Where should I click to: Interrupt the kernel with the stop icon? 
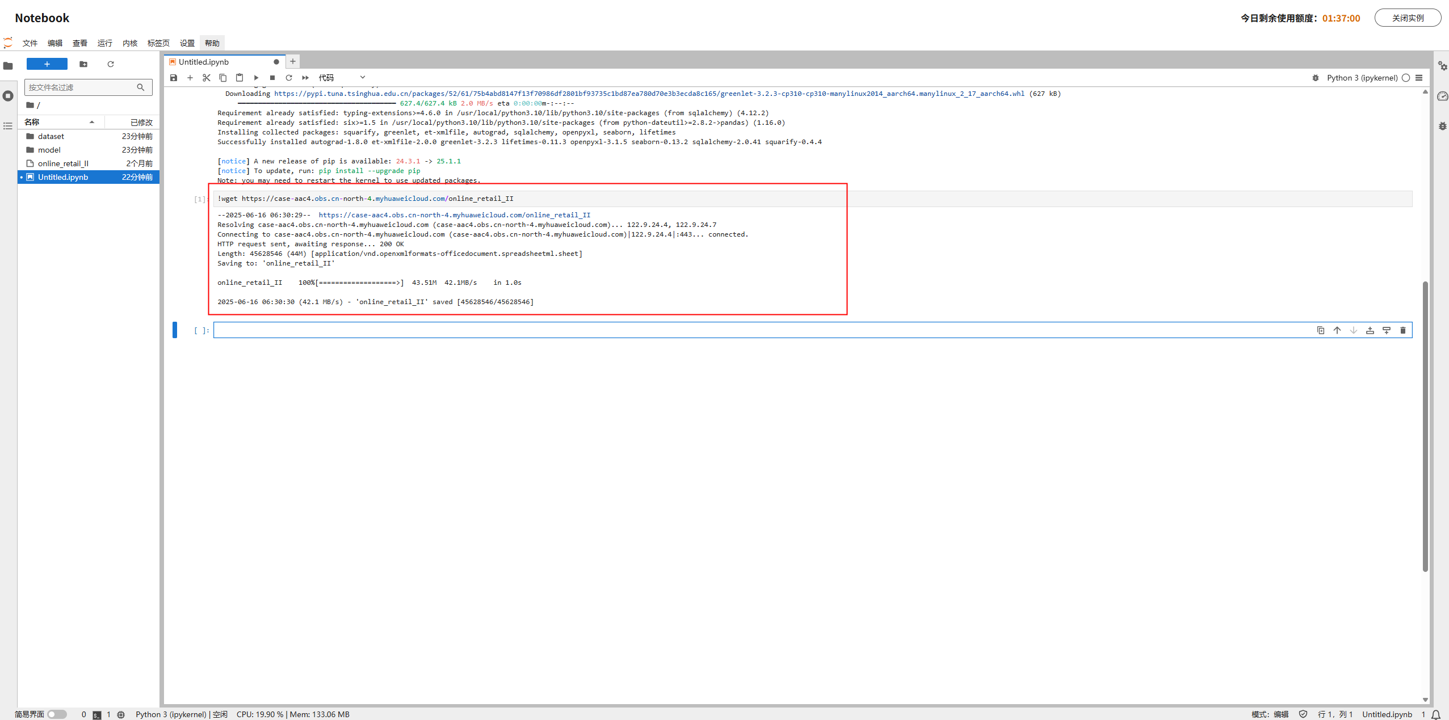272,78
